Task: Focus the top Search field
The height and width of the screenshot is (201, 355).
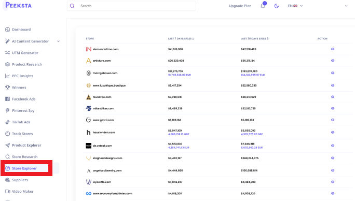Action: 131,6
